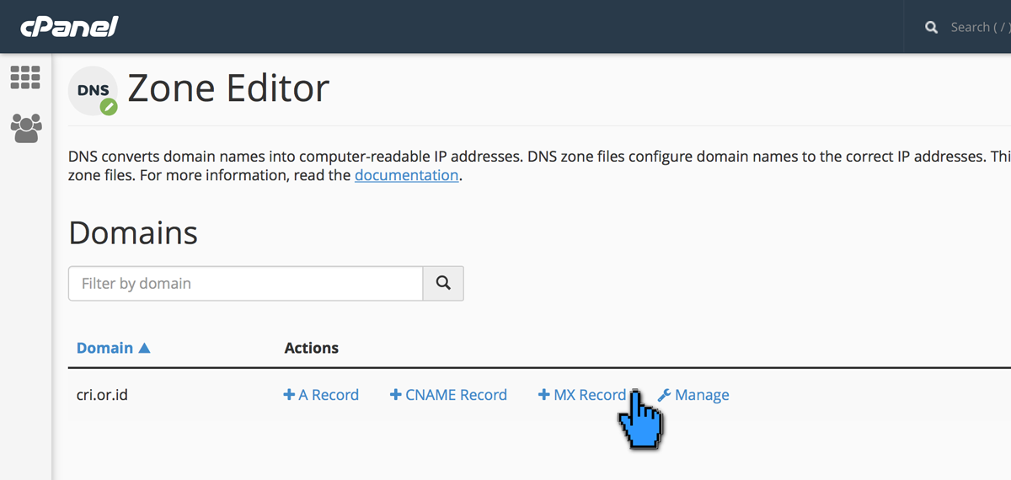Add an A Record for cri.or.id

click(321, 395)
